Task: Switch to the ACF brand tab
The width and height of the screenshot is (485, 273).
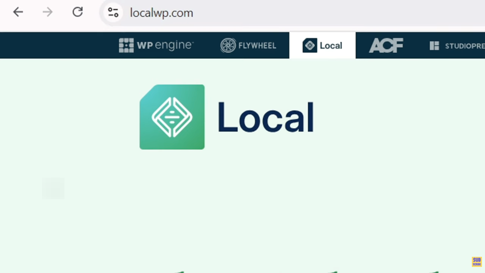Action: [386, 45]
